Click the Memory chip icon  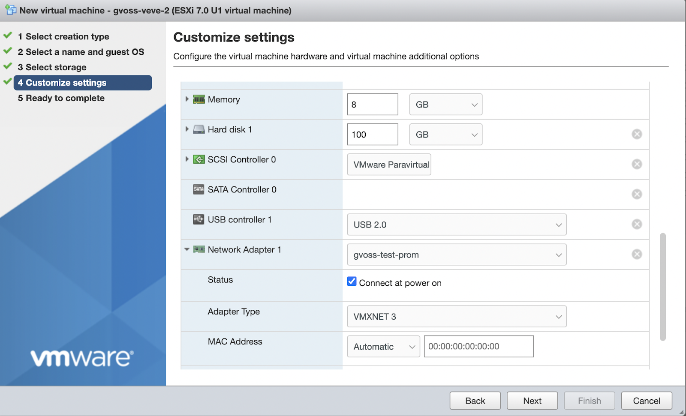click(199, 99)
